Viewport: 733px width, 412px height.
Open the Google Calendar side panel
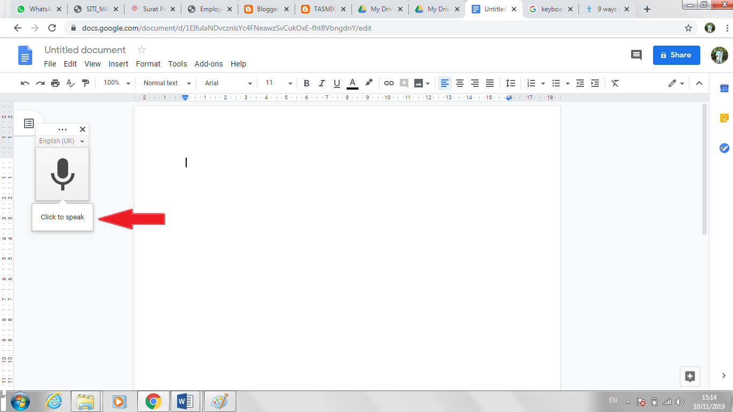coord(724,87)
